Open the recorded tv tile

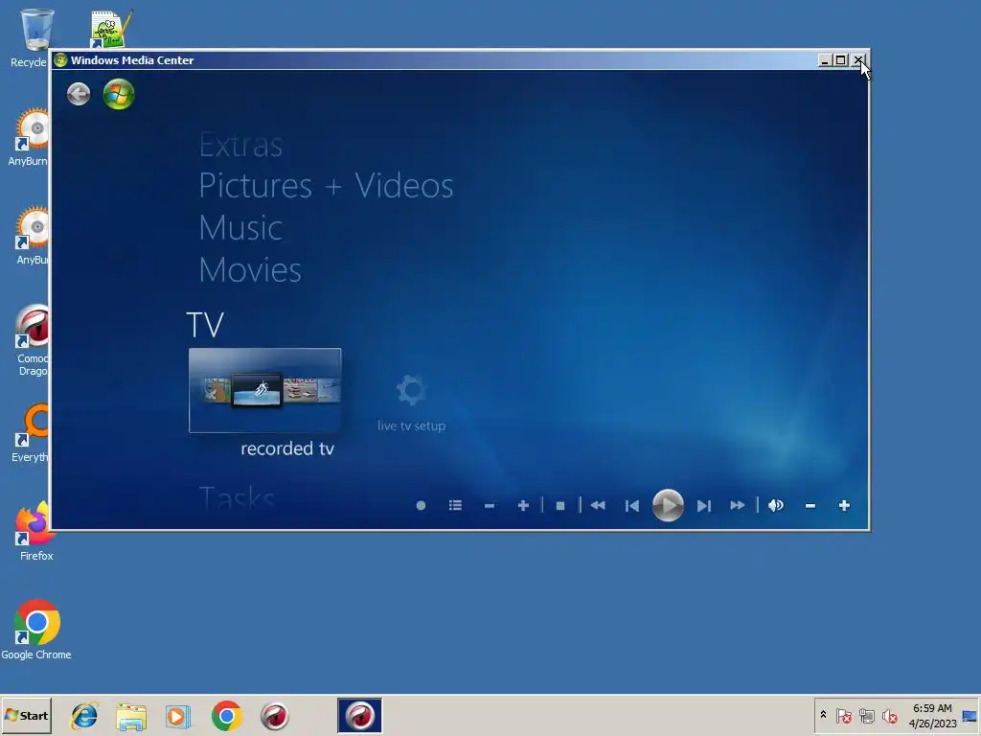pyautogui.click(x=264, y=391)
